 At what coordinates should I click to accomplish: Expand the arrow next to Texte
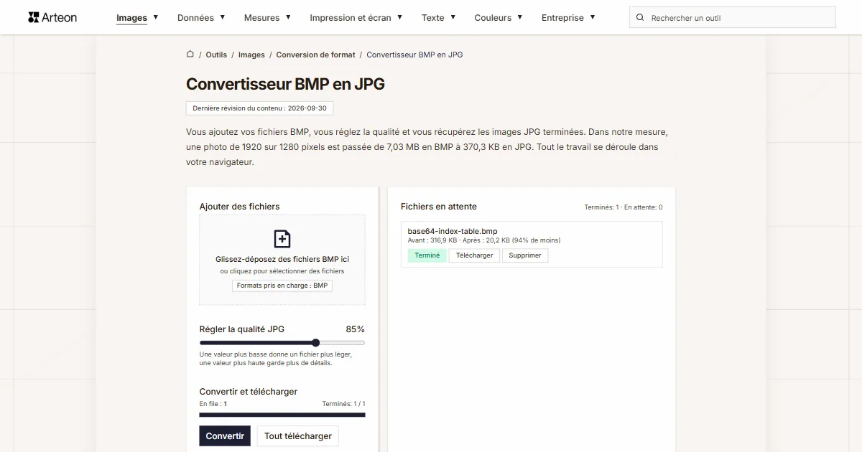coord(453,17)
